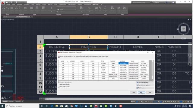Click the dialog table scrollbar down arrow

[x=152, y=79]
